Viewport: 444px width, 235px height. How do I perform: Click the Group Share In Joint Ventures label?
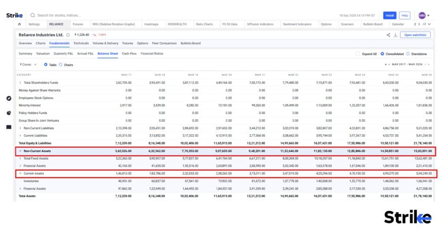(x=39, y=121)
